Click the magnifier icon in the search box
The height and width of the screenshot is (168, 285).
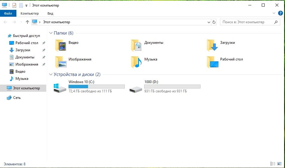click(x=276, y=22)
